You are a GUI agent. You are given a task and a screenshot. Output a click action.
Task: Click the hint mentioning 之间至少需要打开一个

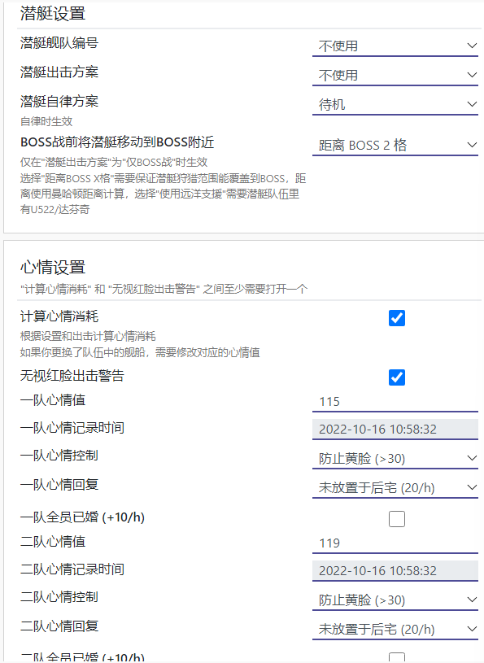click(164, 290)
